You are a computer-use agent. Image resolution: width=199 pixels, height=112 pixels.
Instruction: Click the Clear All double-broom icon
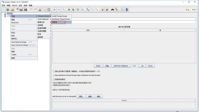point(107,10)
